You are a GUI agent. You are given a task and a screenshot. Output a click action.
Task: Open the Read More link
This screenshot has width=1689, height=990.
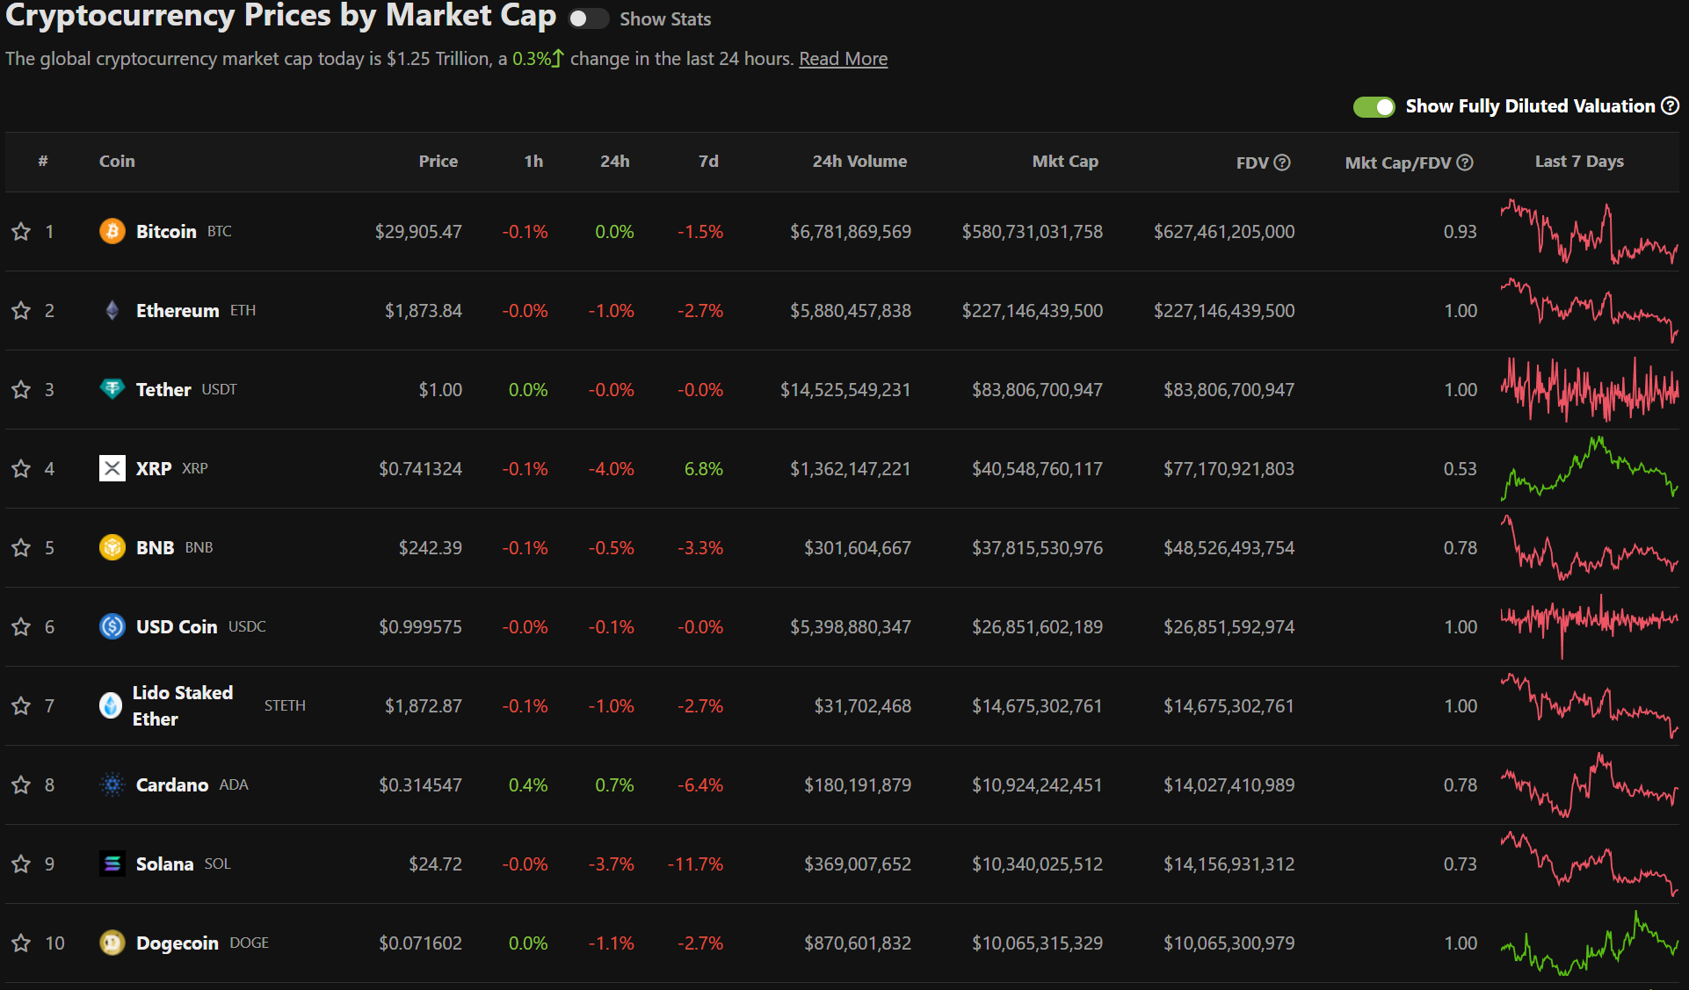point(843,59)
